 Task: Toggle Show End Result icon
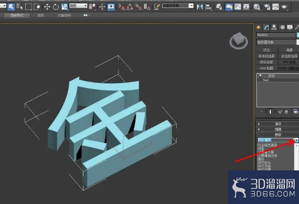270,112
